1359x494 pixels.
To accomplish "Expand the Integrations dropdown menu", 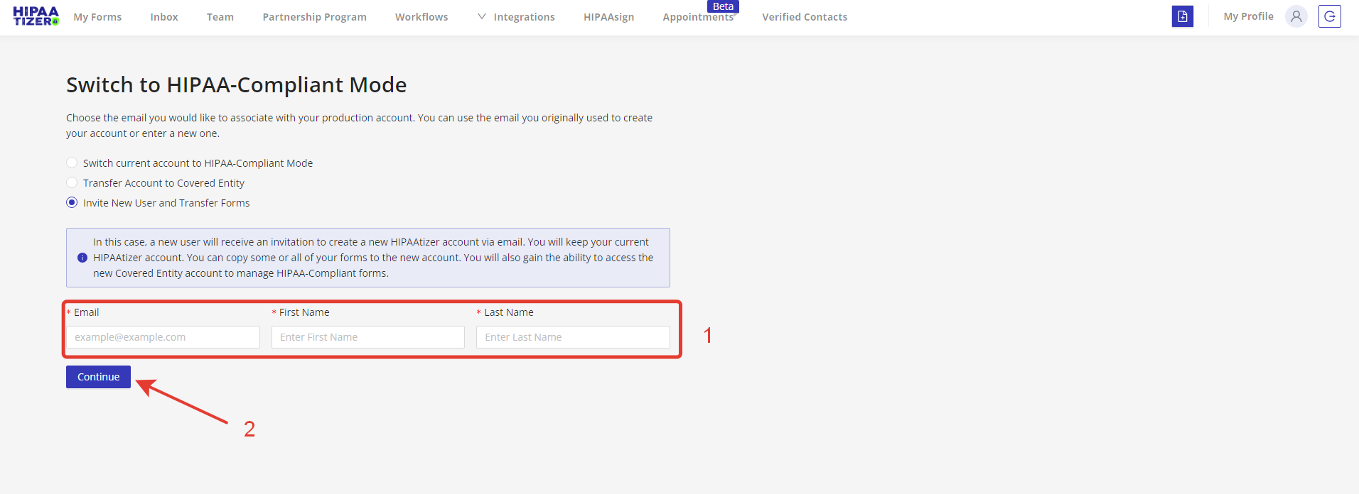I will point(516,17).
